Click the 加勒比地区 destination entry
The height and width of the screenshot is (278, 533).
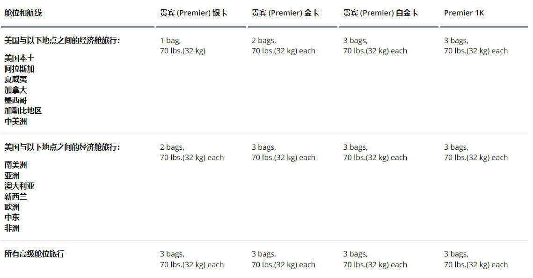pyautogui.click(x=23, y=111)
